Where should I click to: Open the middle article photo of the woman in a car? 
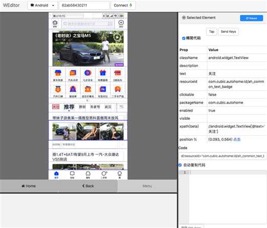point(88,131)
